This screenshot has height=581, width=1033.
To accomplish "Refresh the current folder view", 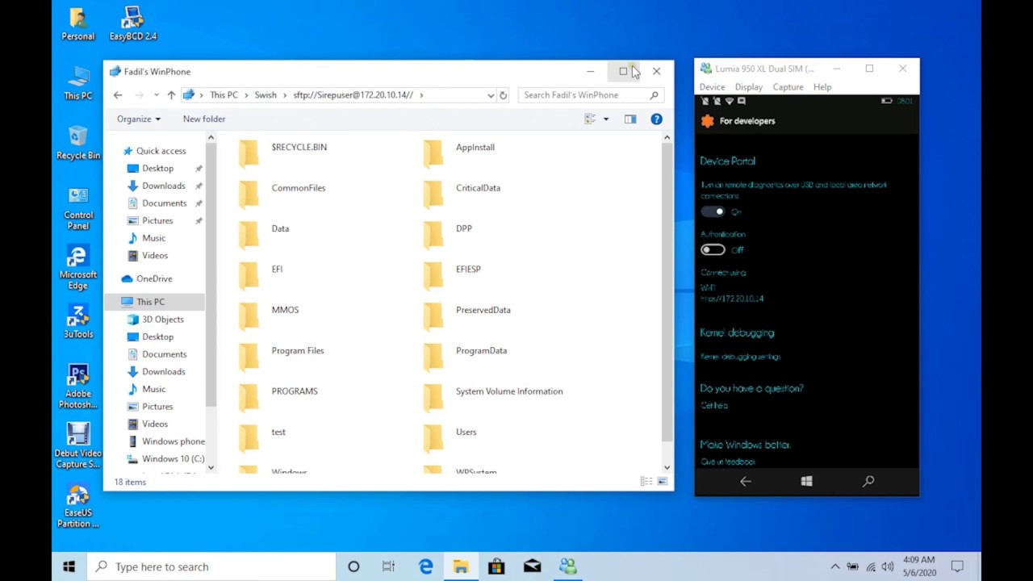I will click(x=503, y=95).
